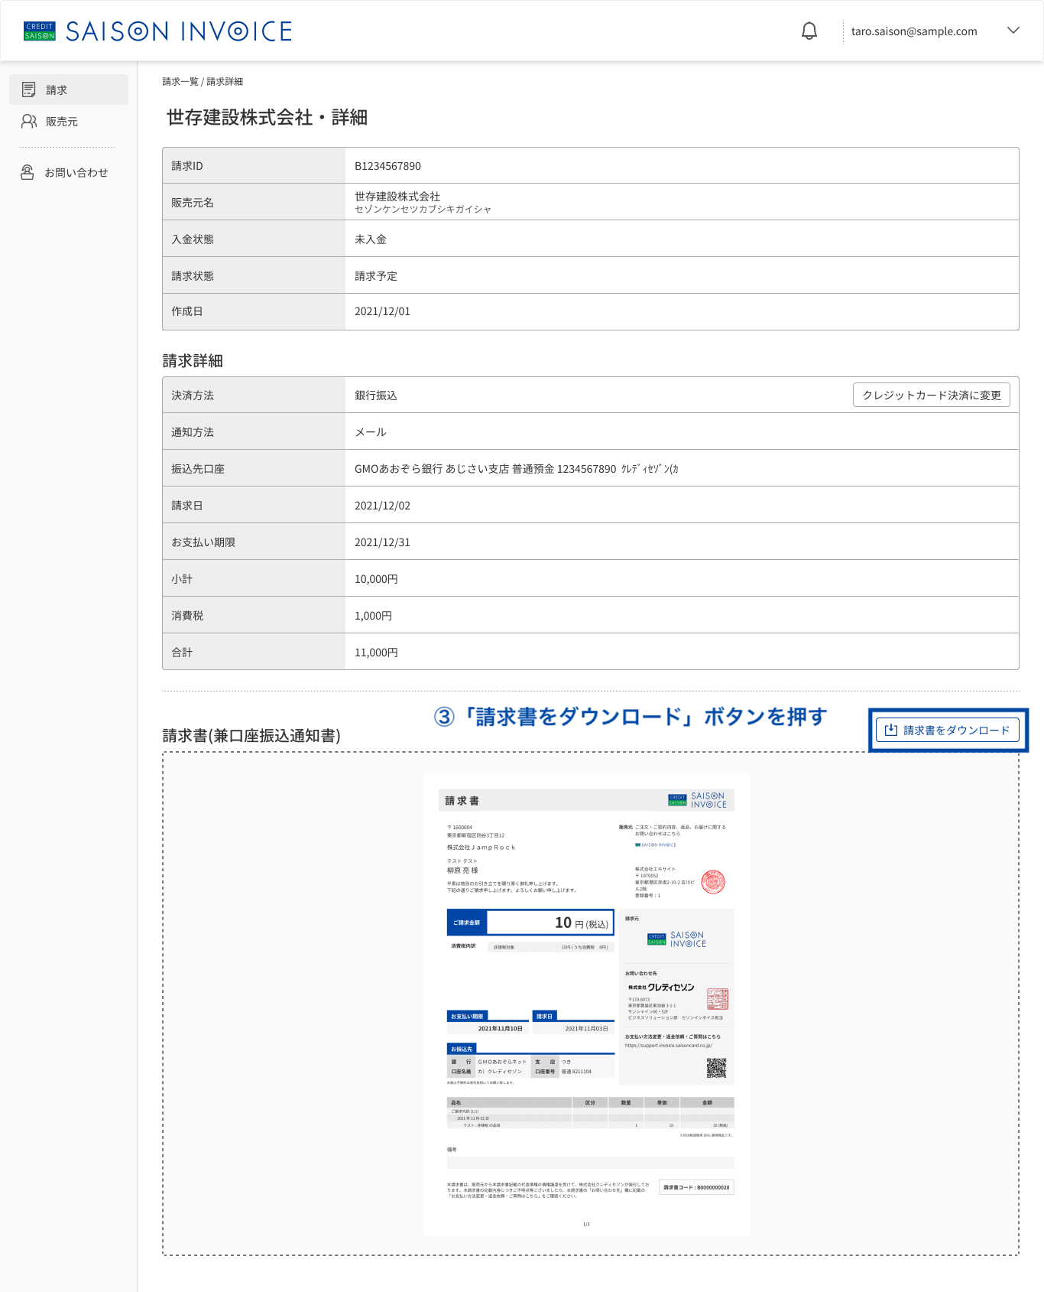The height and width of the screenshot is (1292, 1044).
Task: Select the 請求ID value B1234567890
Action: pyautogui.click(x=387, y=166)
